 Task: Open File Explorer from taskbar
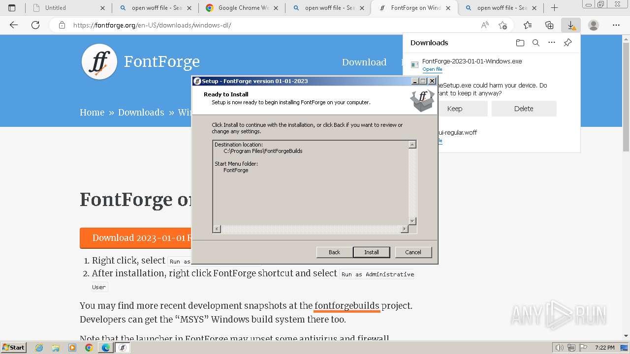coord(56,348)
